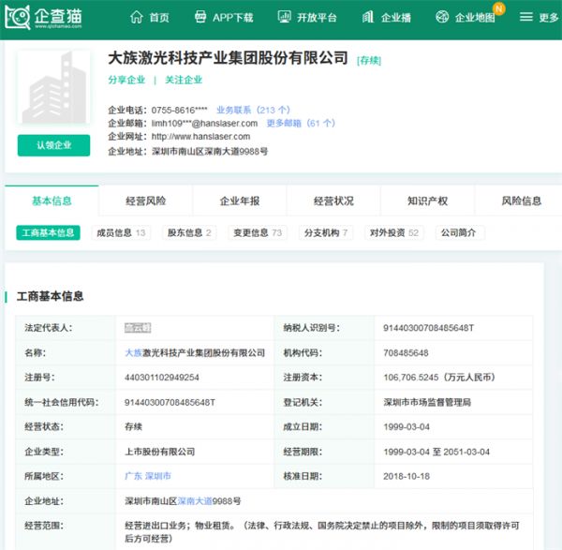
Task: Click the header address 深圳市南山区深南大道9988号
Action: (x=210, y=151)
